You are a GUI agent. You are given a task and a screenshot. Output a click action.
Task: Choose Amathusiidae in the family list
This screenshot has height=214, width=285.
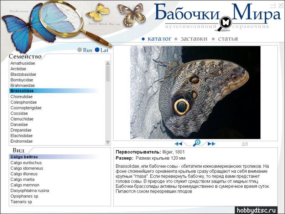point(23,63)
